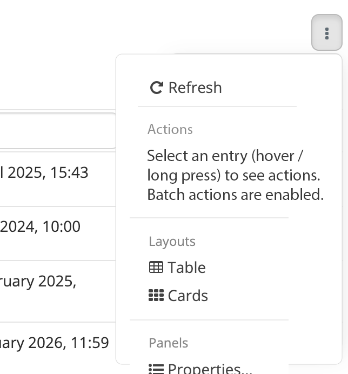Click the "Batch actions are enabled" text

[235, 195]
